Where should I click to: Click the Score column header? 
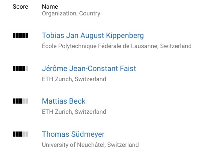point(20,7)
